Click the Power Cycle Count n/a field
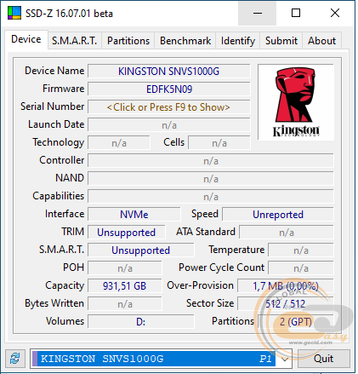This screenshot has width=358, height=374. [301, 268]
